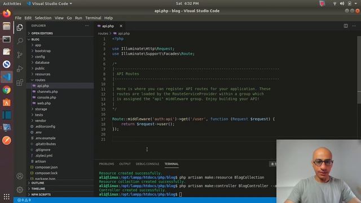
Task: Click the clock in the top bar
Action: pos(187,3)
